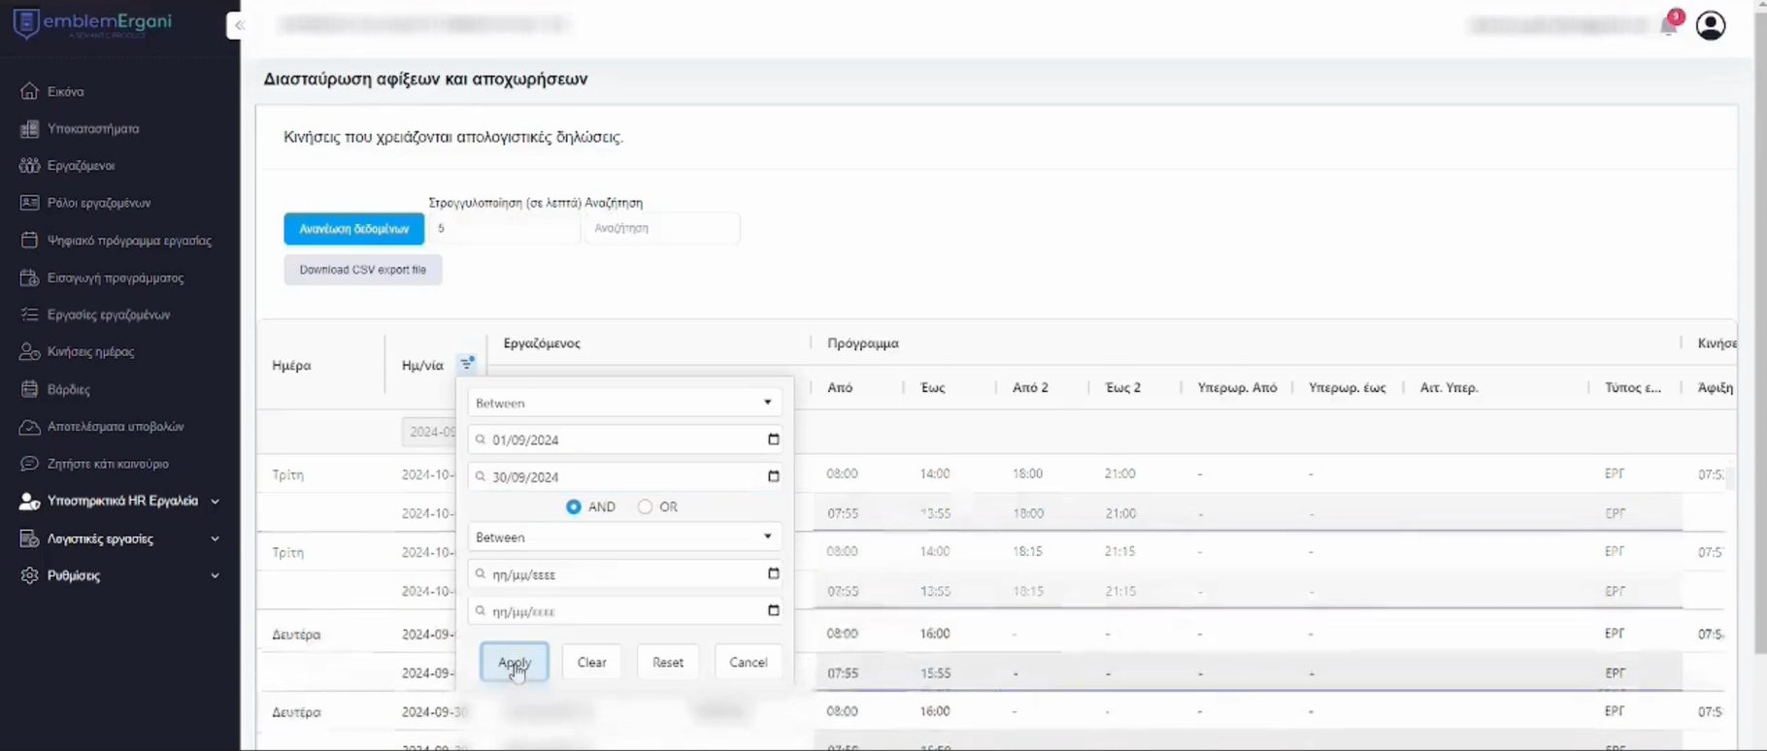Click the Ζητήστε κάτι καινούριο chat icon
Image resolution: width=1767 pixels, height=751 pixels.
pyautogui.click(x=29, y=464)
